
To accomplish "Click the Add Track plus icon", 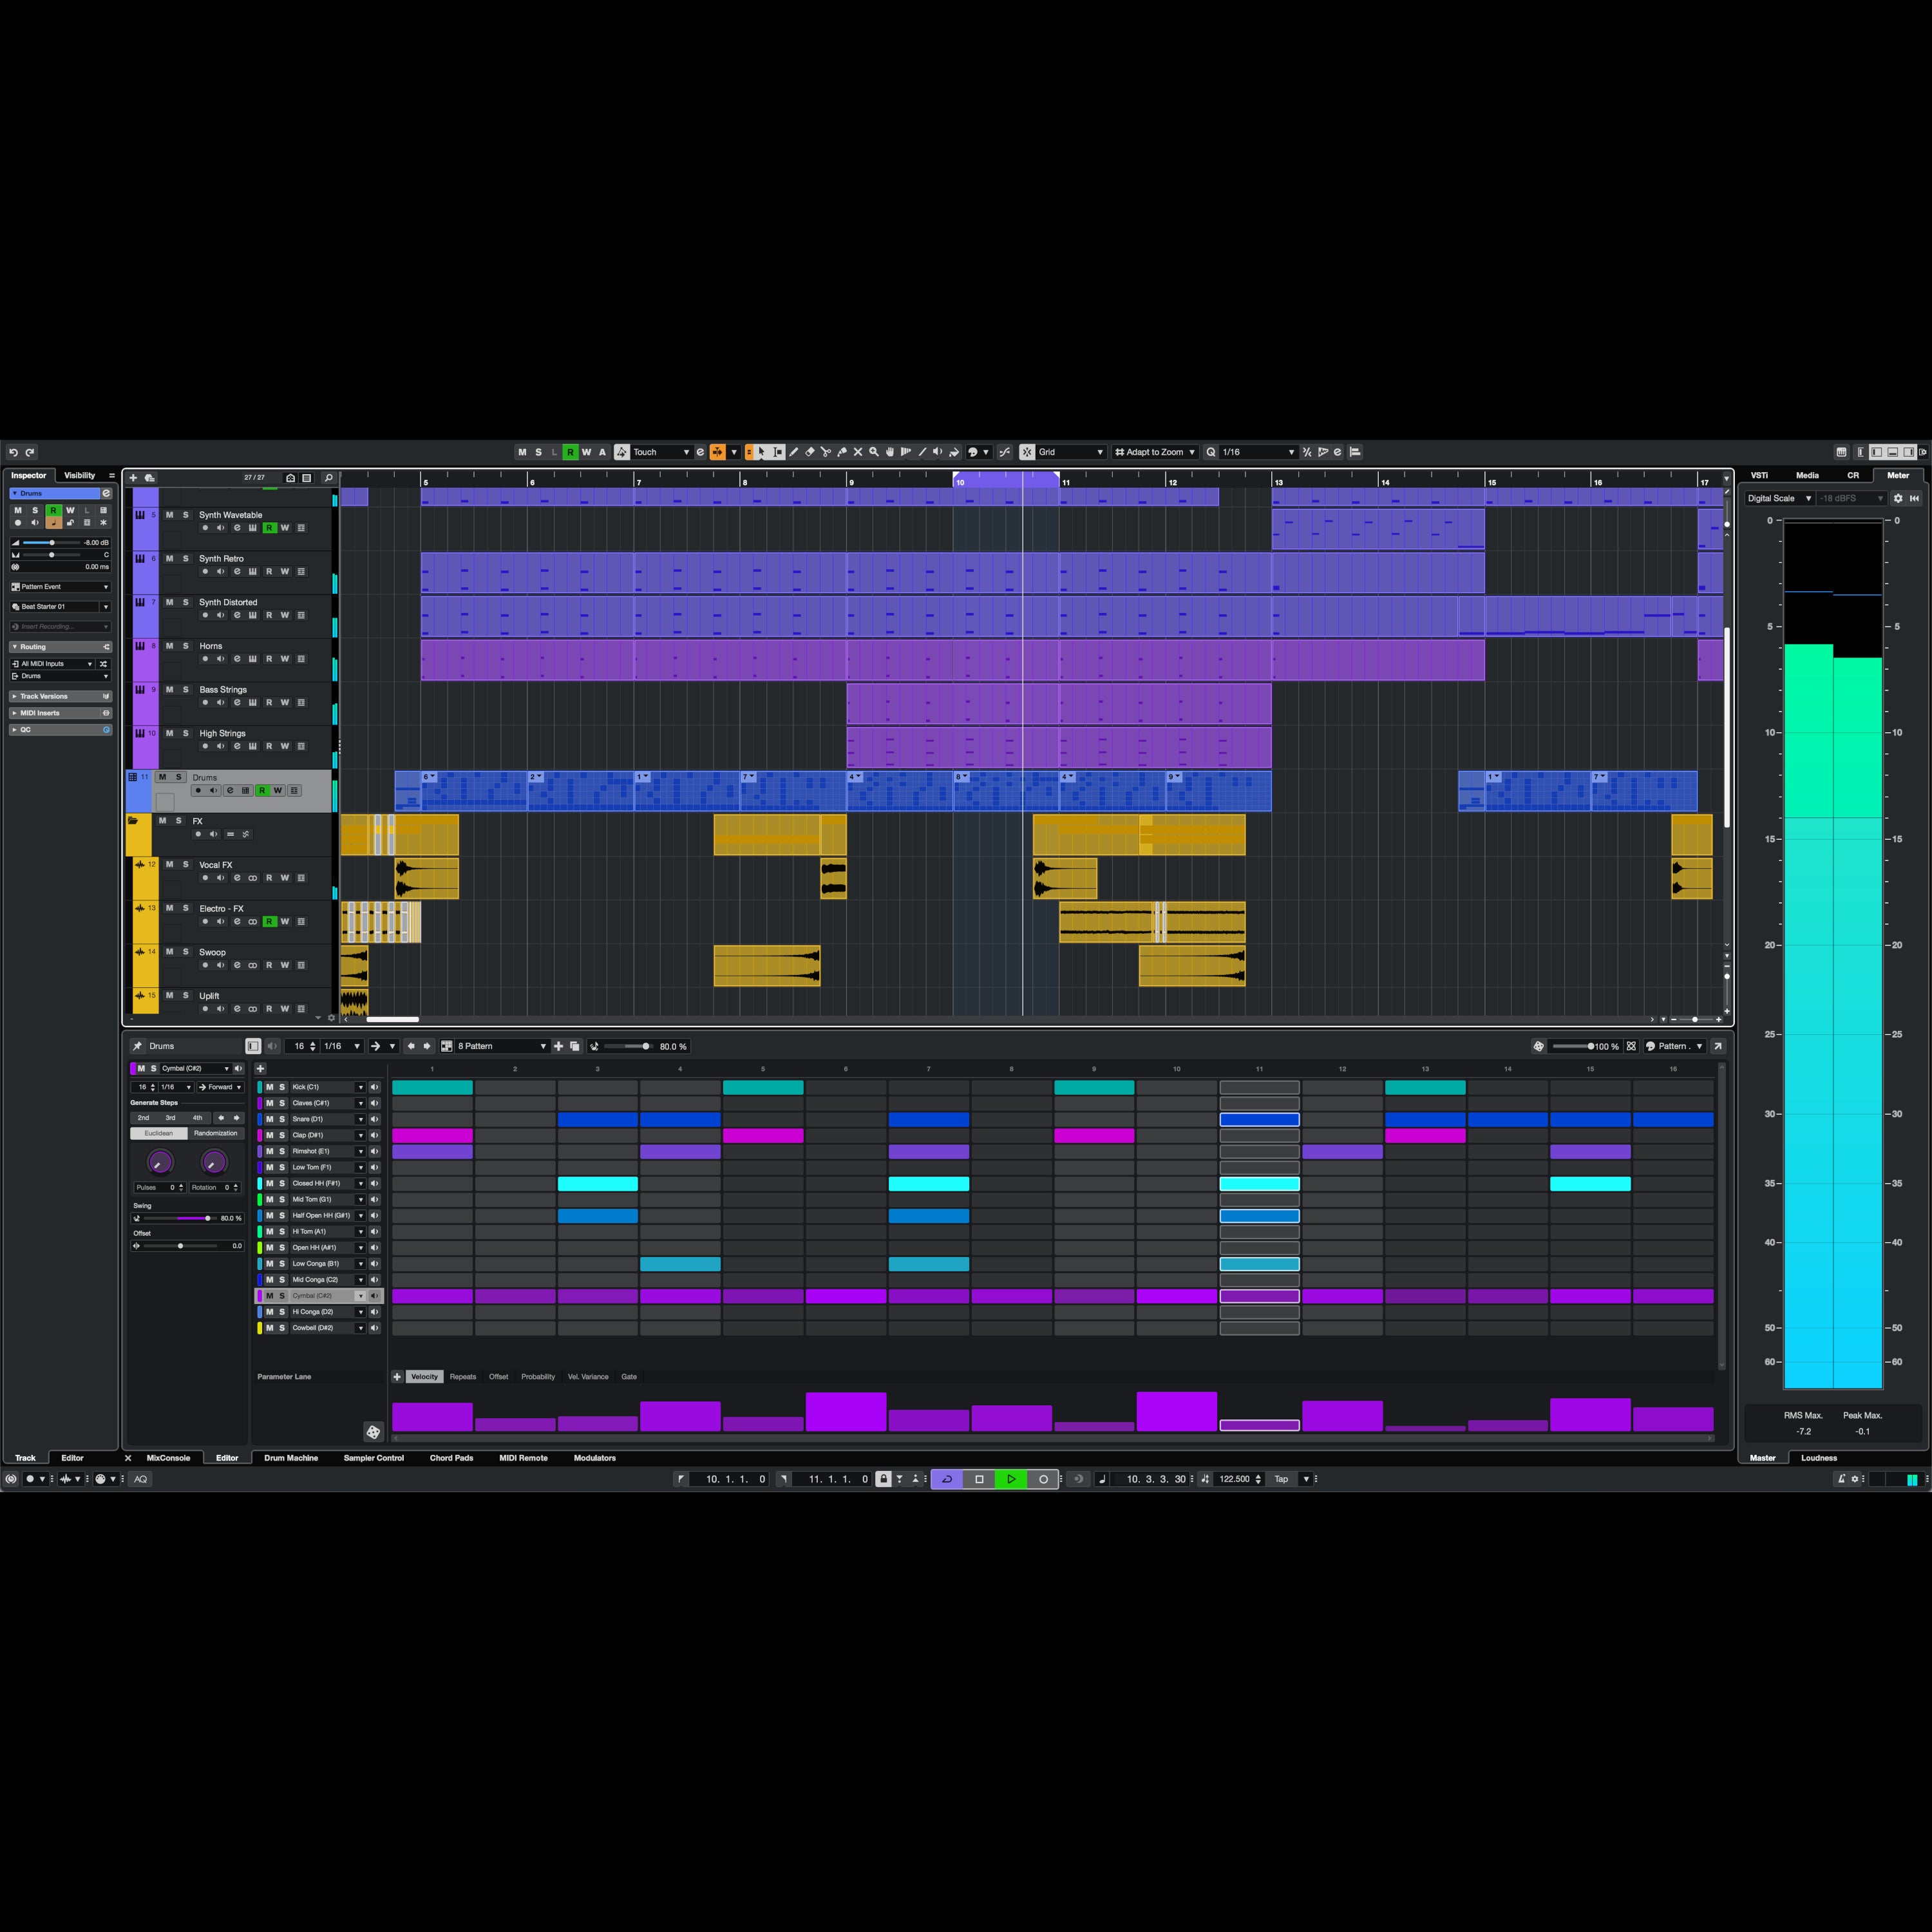I will (x=133, y=478).
